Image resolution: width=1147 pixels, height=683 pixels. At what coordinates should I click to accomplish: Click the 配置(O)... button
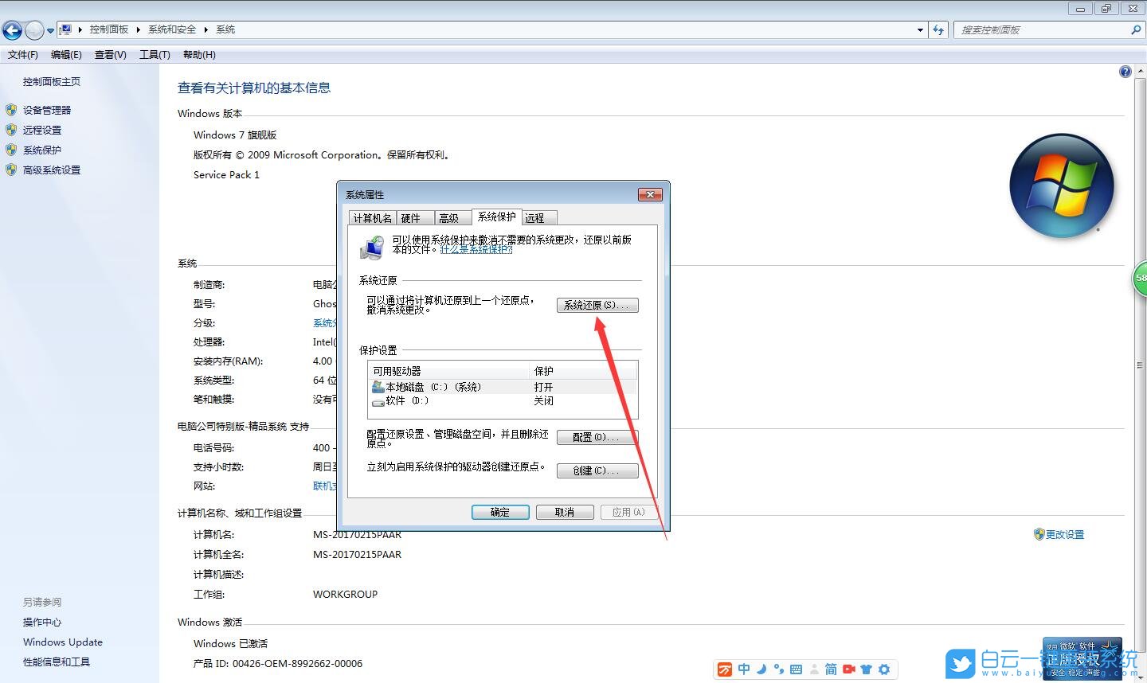pyautogui.click(x=597, y=437)
